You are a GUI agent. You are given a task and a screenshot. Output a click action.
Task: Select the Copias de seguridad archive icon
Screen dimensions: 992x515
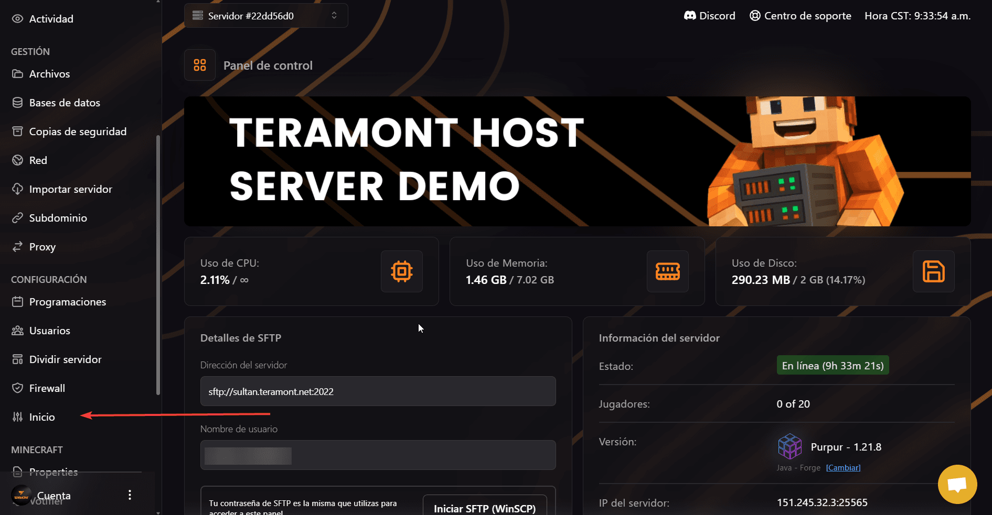pos(17,132)
